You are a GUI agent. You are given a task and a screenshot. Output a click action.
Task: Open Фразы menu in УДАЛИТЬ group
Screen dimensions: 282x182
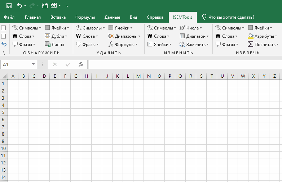[x=87, y=45]
